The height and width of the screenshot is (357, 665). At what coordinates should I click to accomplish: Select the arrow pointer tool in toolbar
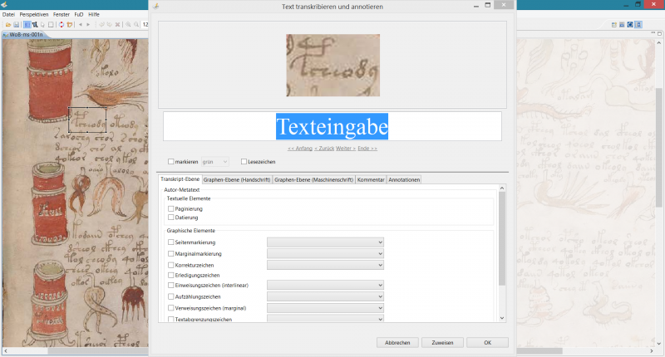[x=42, y=25]
